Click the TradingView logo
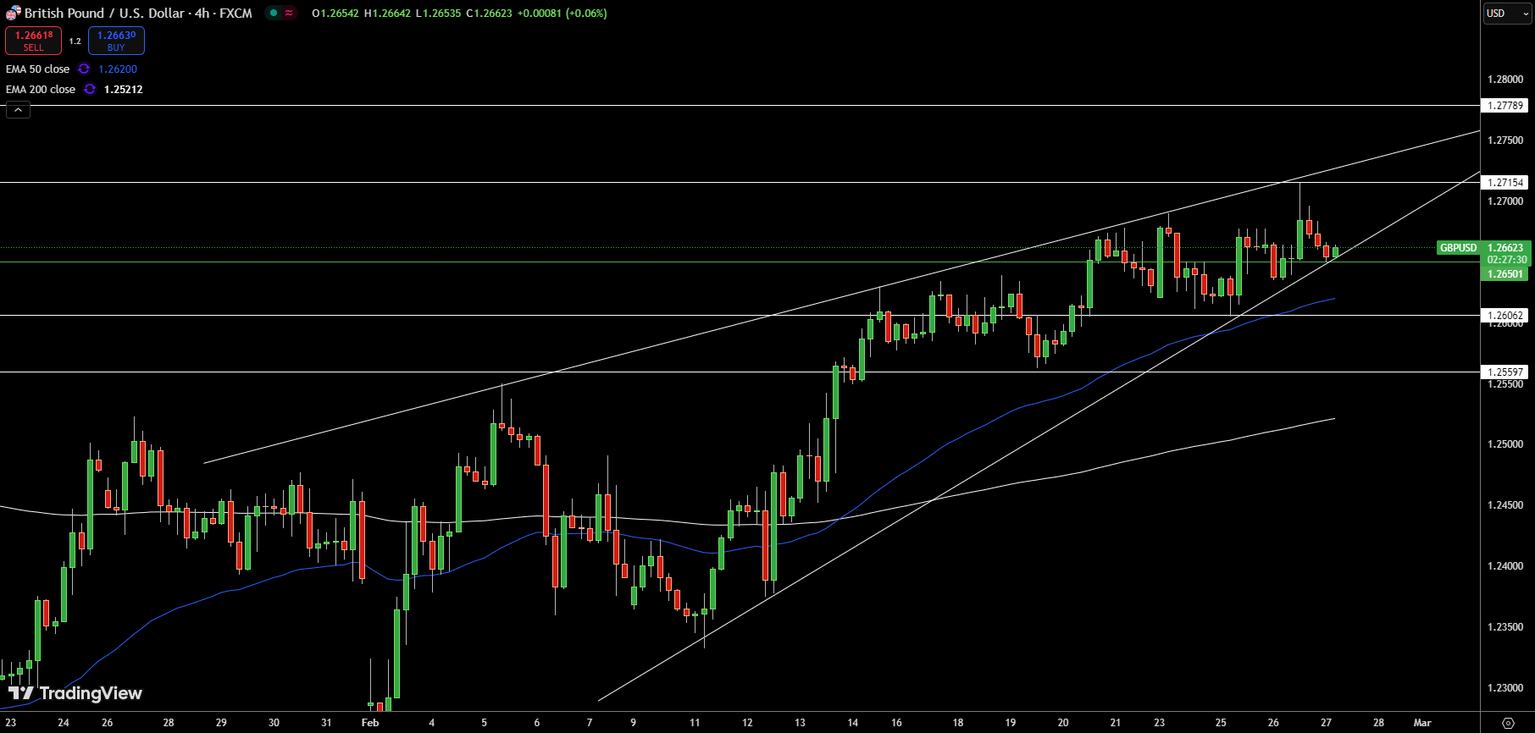The width and height of the screenshot is (1535, 733). (75, 693)
